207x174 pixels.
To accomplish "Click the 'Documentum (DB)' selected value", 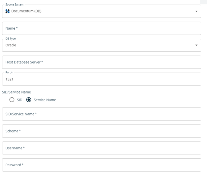I will click(26, 11).
